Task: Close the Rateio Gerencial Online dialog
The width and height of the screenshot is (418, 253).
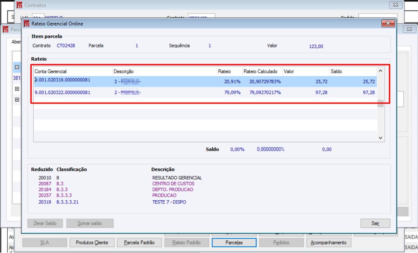Action: [x=388, y=23]
